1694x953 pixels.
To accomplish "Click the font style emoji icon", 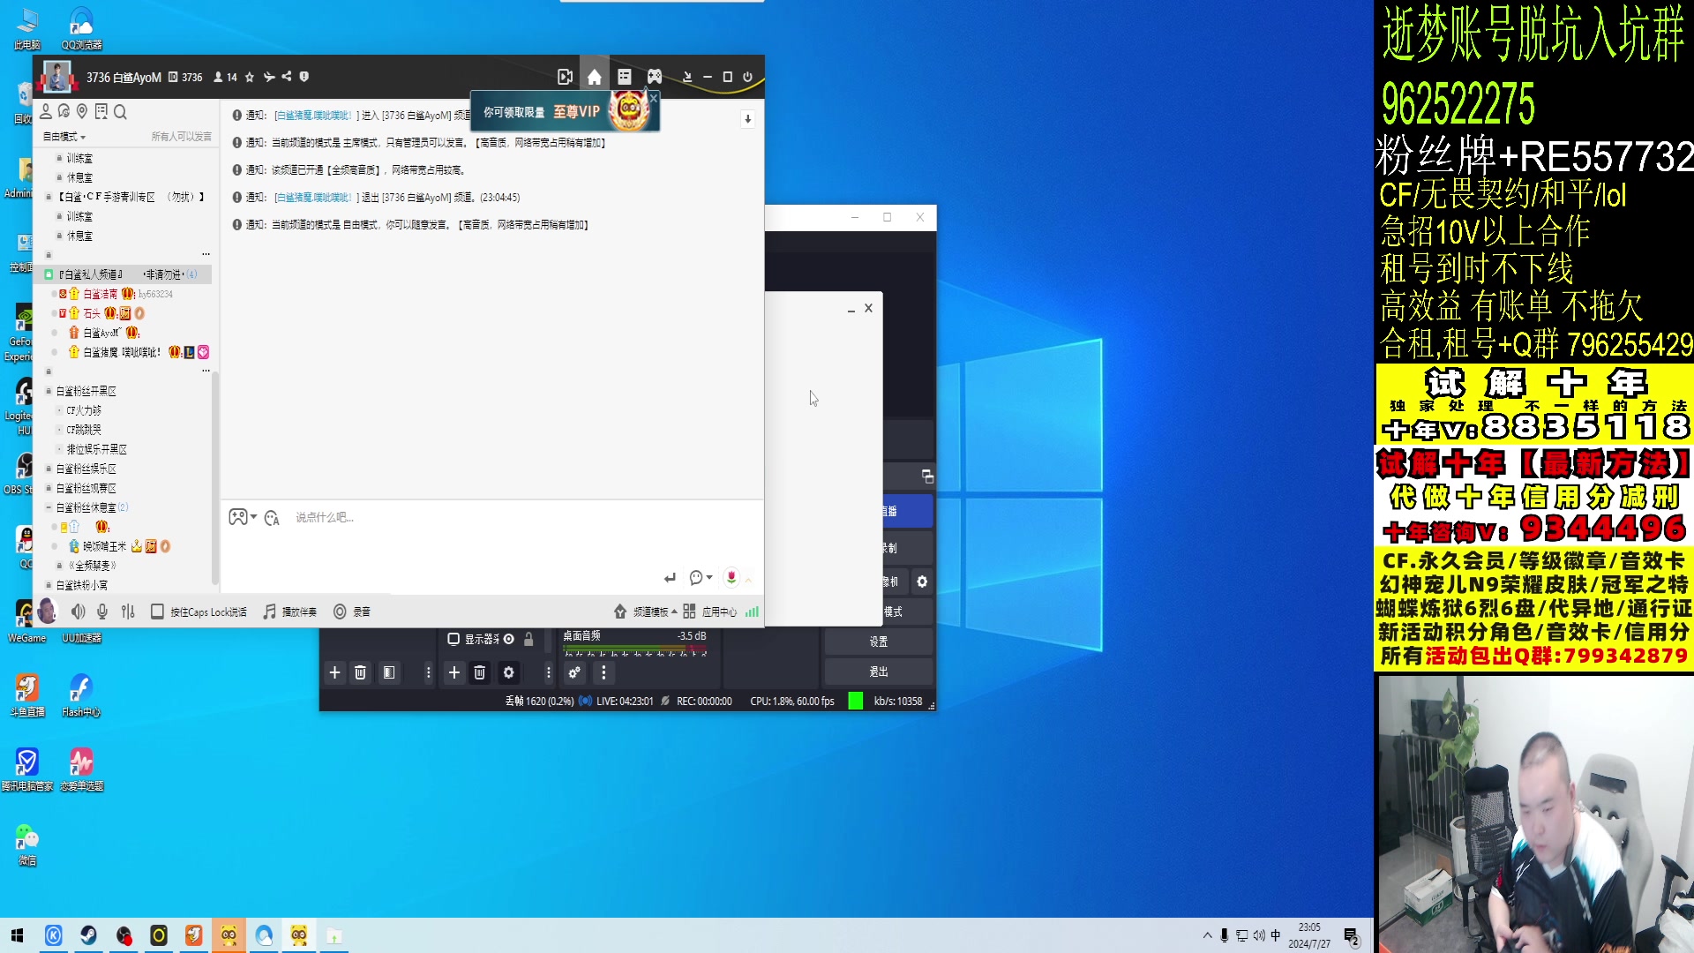I will pos(272,518).
